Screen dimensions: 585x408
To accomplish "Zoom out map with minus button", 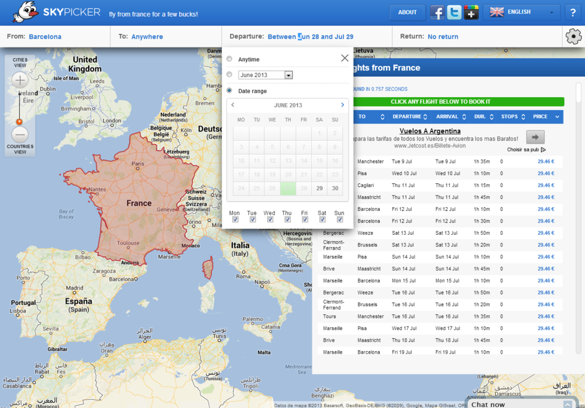I will coord(20,135).
